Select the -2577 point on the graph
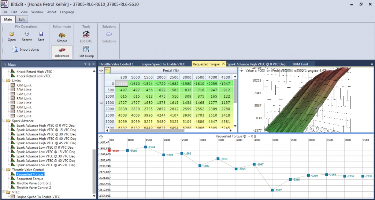 point(272,190)
